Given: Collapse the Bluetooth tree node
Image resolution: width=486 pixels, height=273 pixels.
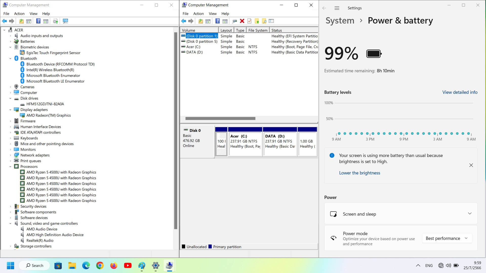Looking at the screenshot, I should pos(10,58).
